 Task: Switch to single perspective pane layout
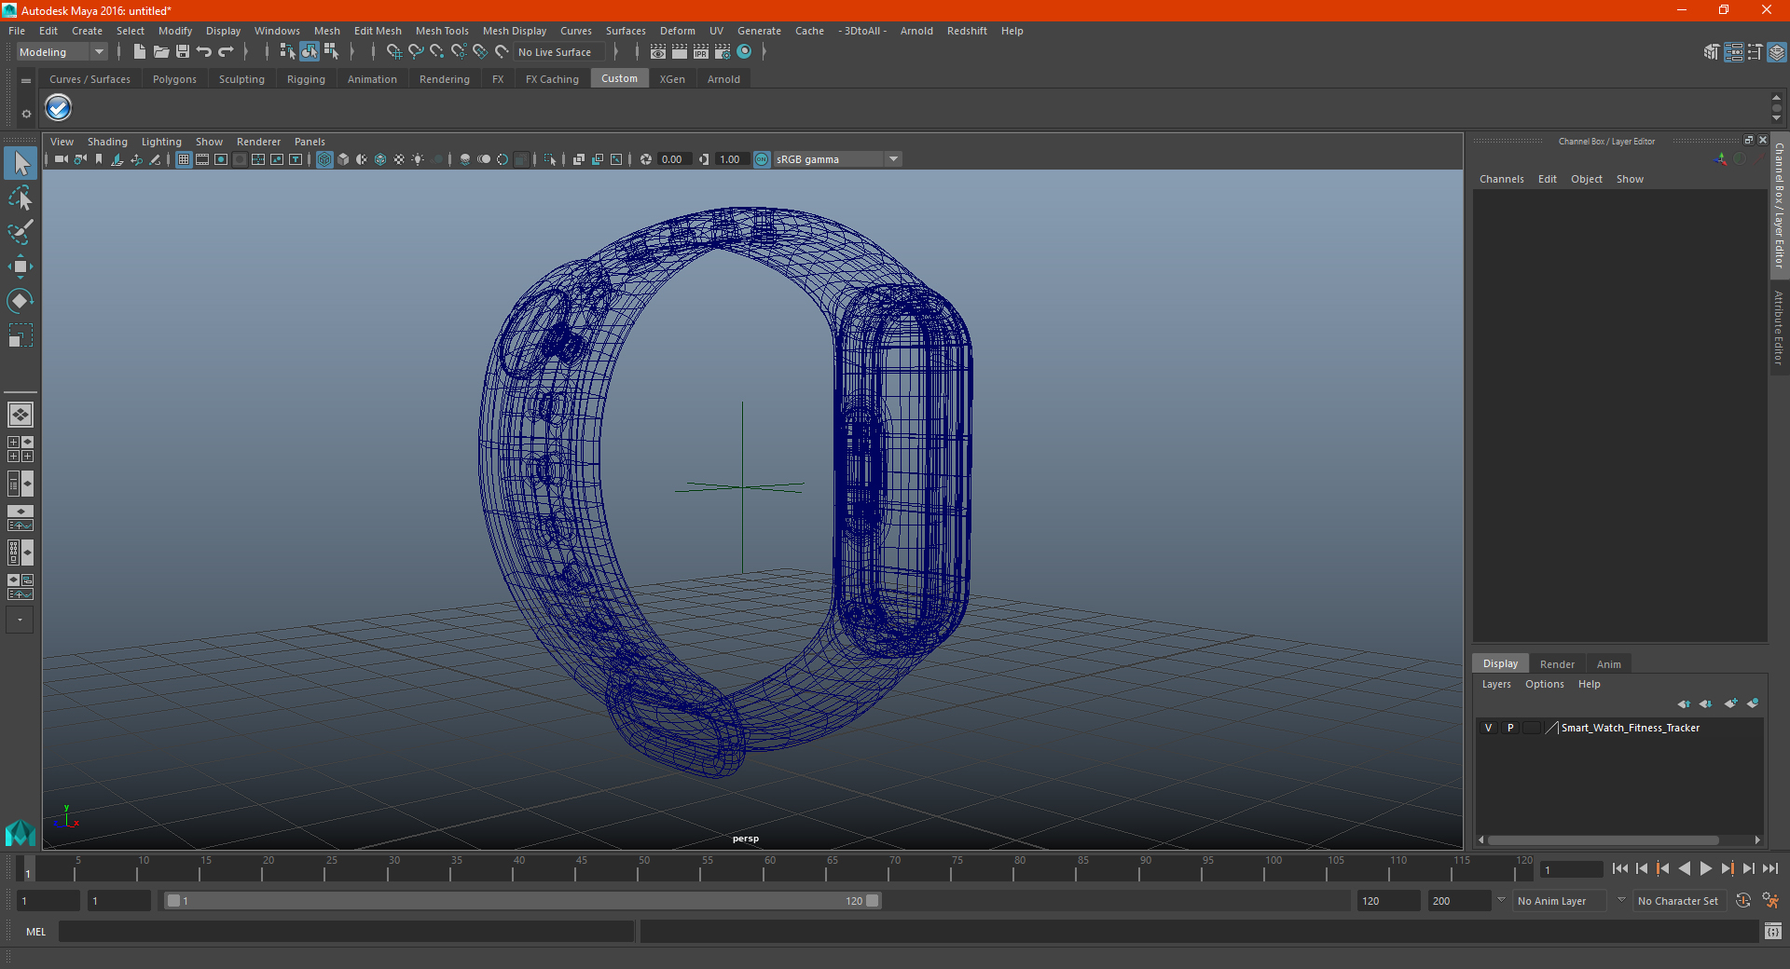21,415
